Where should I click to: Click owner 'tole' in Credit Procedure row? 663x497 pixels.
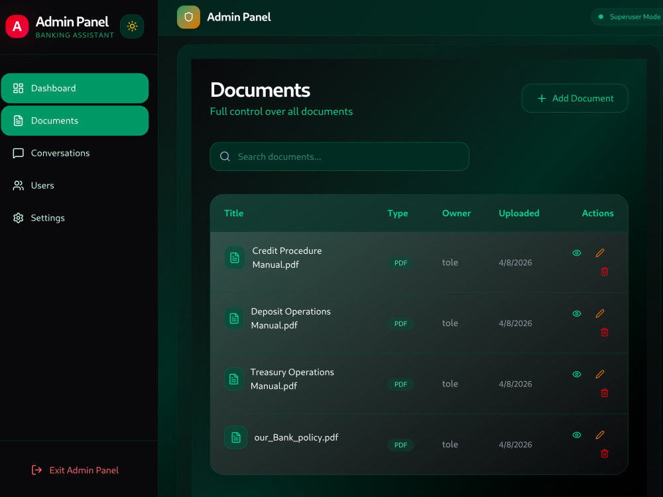coord(450,262)
